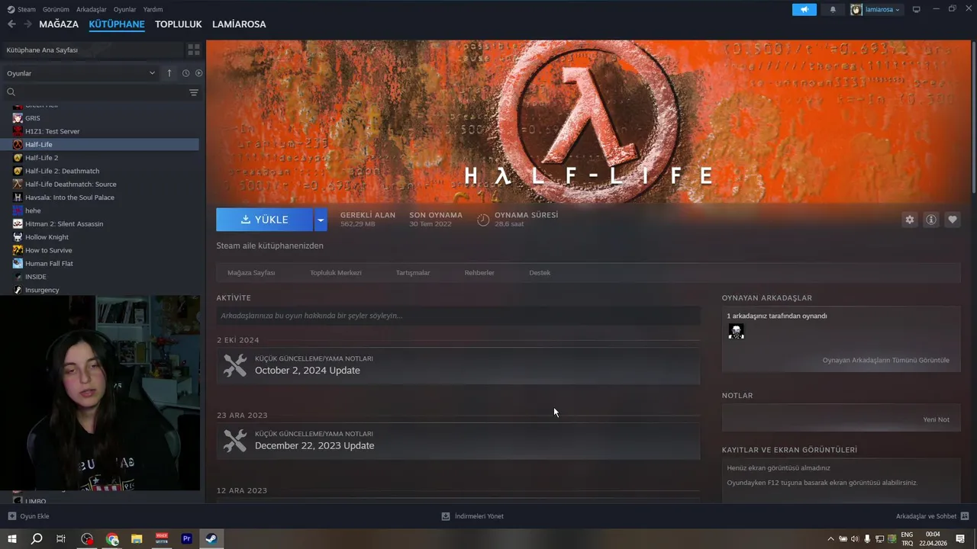Screen dimensions: 977x549
Task: Open Mağaza Sayfası link
Action: click(251, 273)
